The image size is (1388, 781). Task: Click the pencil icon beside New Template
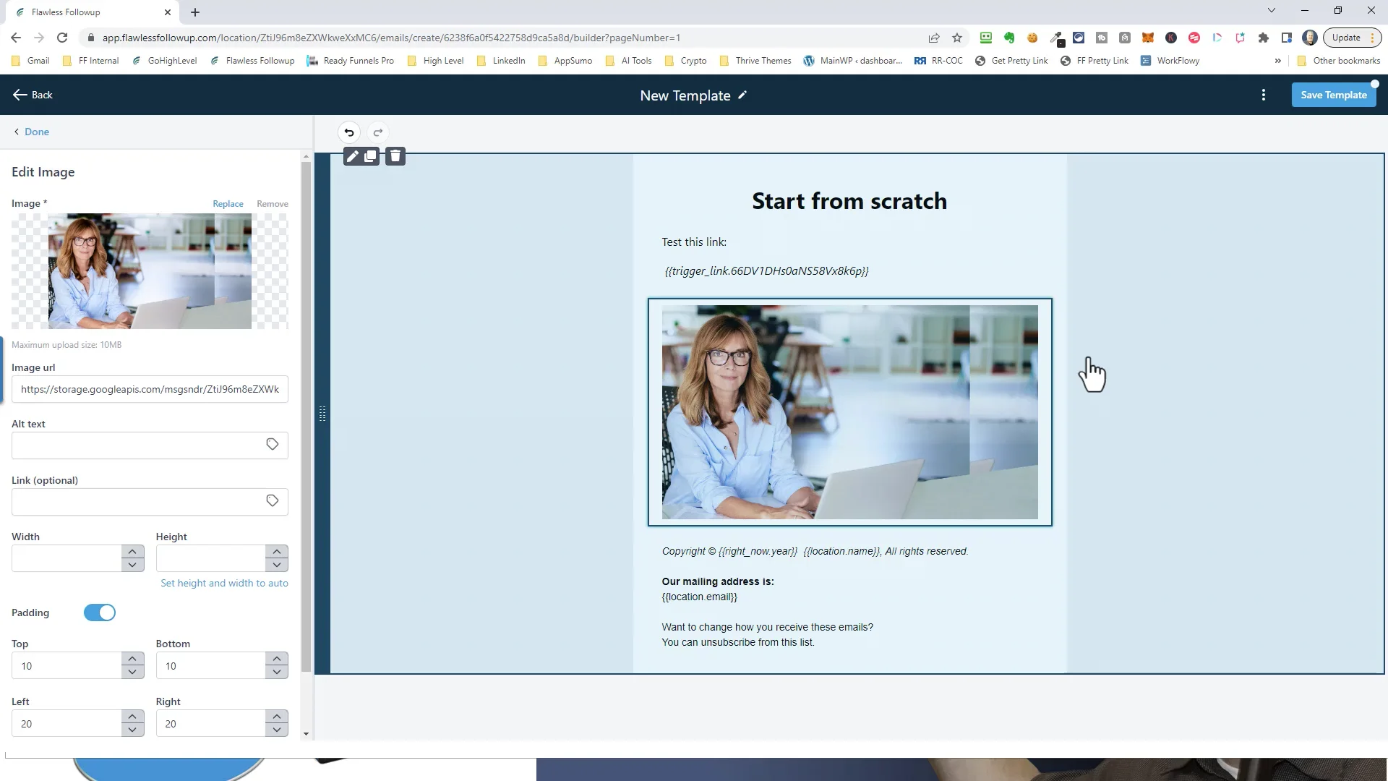(742, 95)
